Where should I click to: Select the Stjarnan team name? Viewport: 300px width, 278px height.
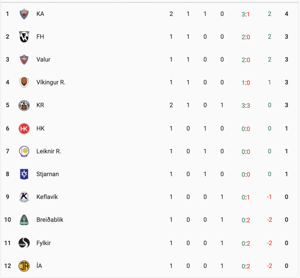(48, 174)
